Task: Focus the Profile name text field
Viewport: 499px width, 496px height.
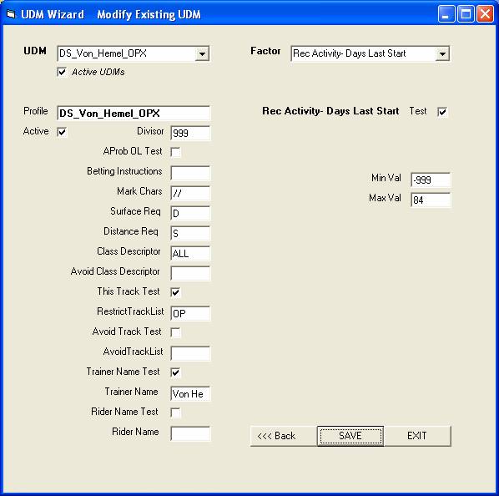Action: coord(134,114)
